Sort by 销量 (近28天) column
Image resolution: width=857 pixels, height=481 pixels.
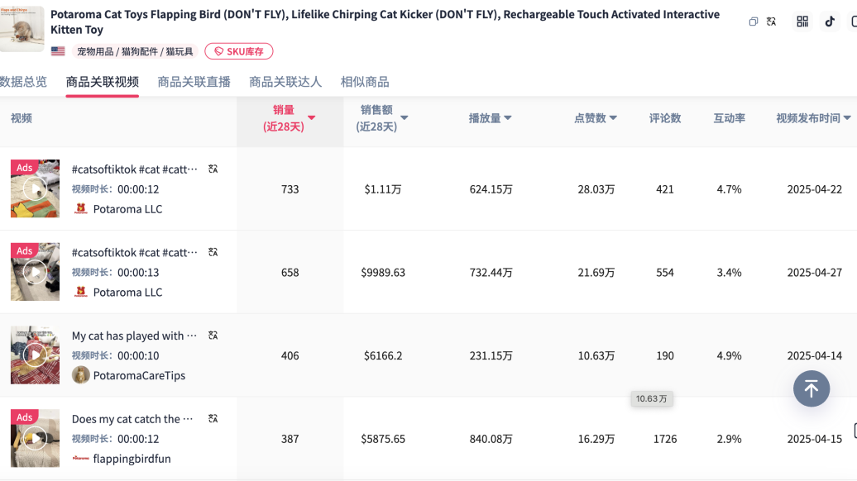pos(290,118)
